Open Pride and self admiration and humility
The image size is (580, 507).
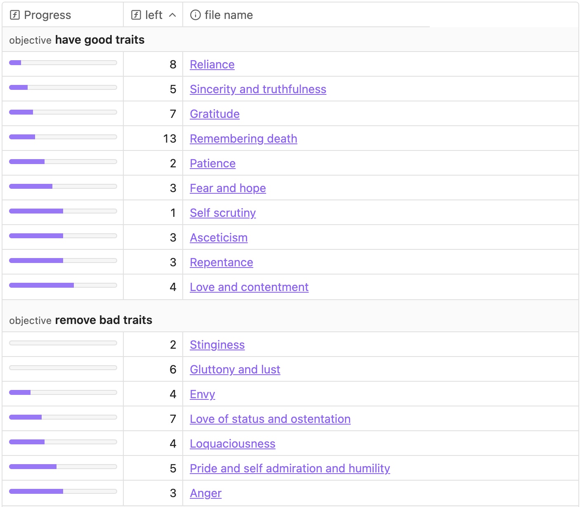(290, 469)
